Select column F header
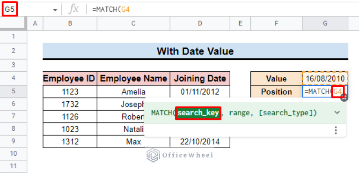 pyautogui.click(x=276, y=23)
